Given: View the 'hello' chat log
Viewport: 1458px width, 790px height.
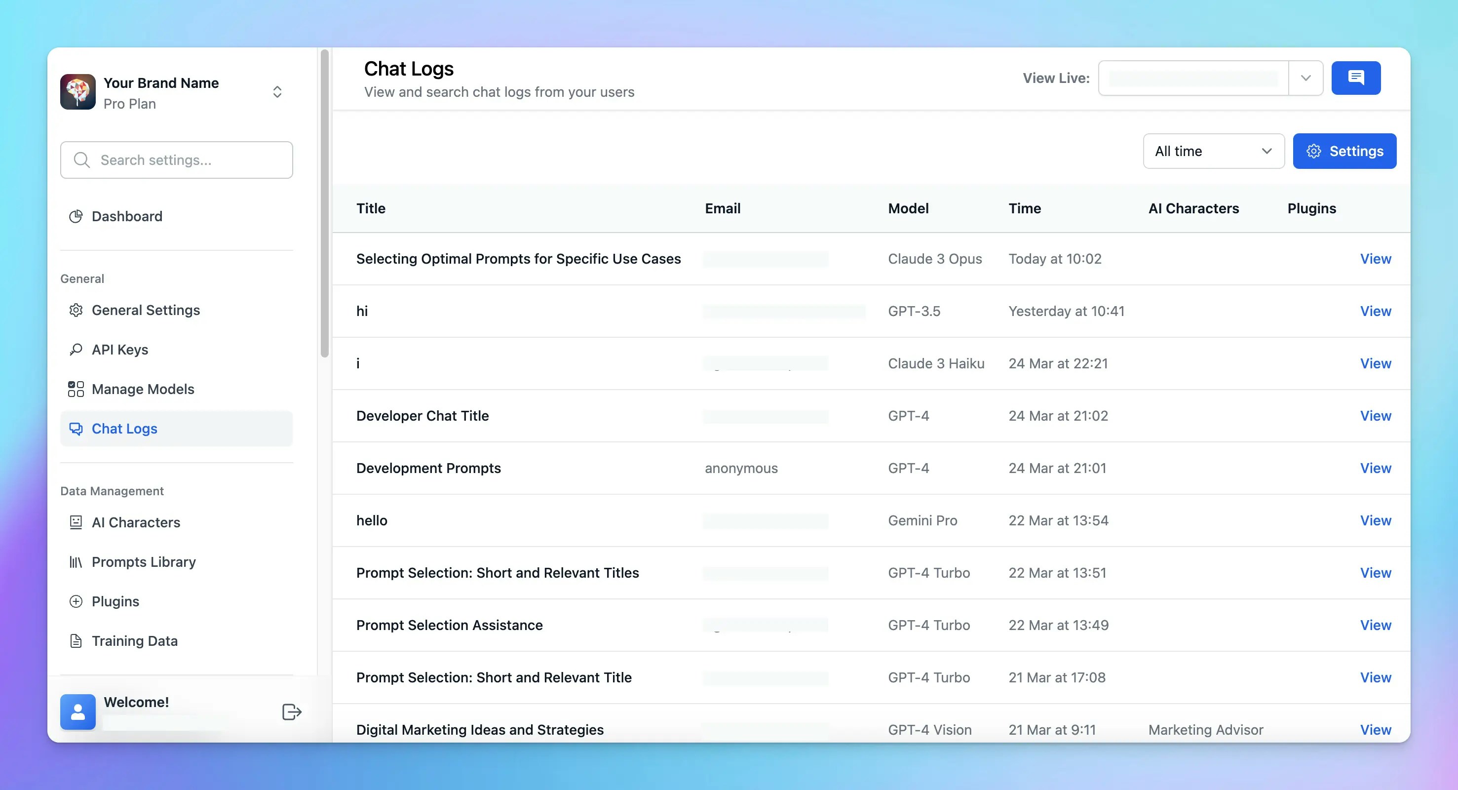Looking at the screenshot, I should pyautogui.click(x=1376, y=520).
